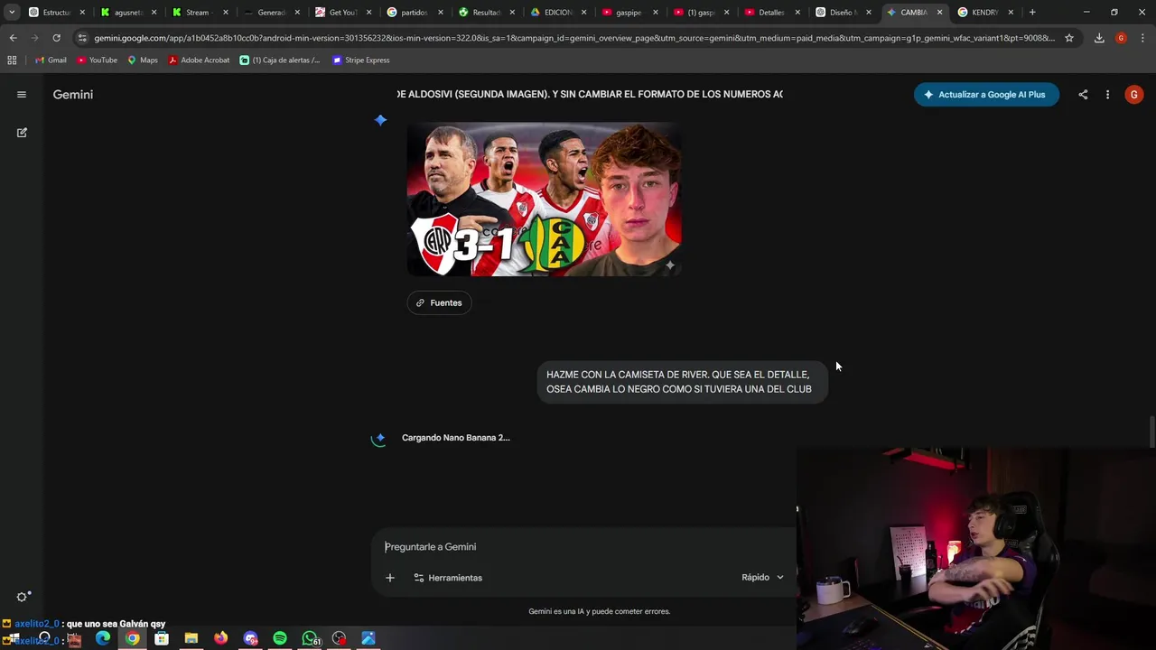The image size is (1156, 650).
Task: Open the Chrome apps grid icon
Action: (x=12, y=60)
